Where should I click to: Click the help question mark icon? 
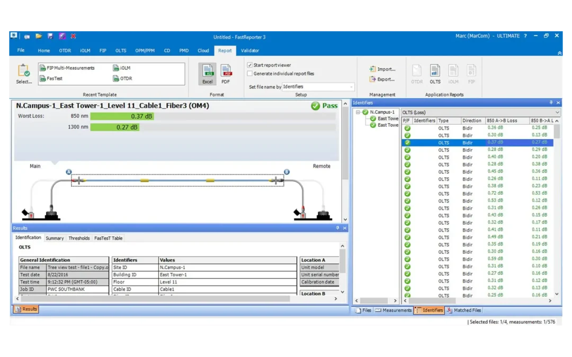click(x=525, y=36)
